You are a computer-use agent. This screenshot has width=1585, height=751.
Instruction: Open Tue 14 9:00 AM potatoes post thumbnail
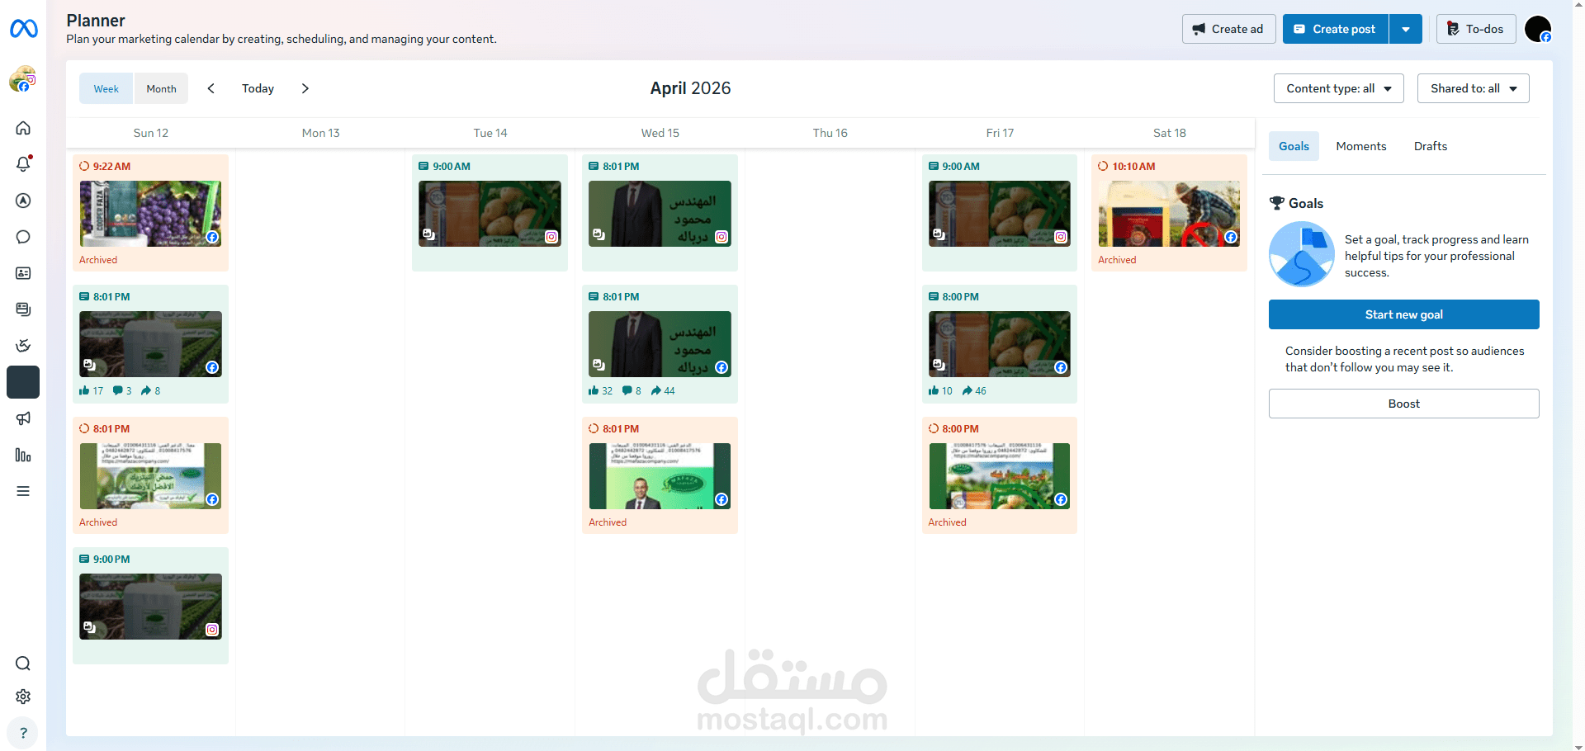(x=490, y=214)
